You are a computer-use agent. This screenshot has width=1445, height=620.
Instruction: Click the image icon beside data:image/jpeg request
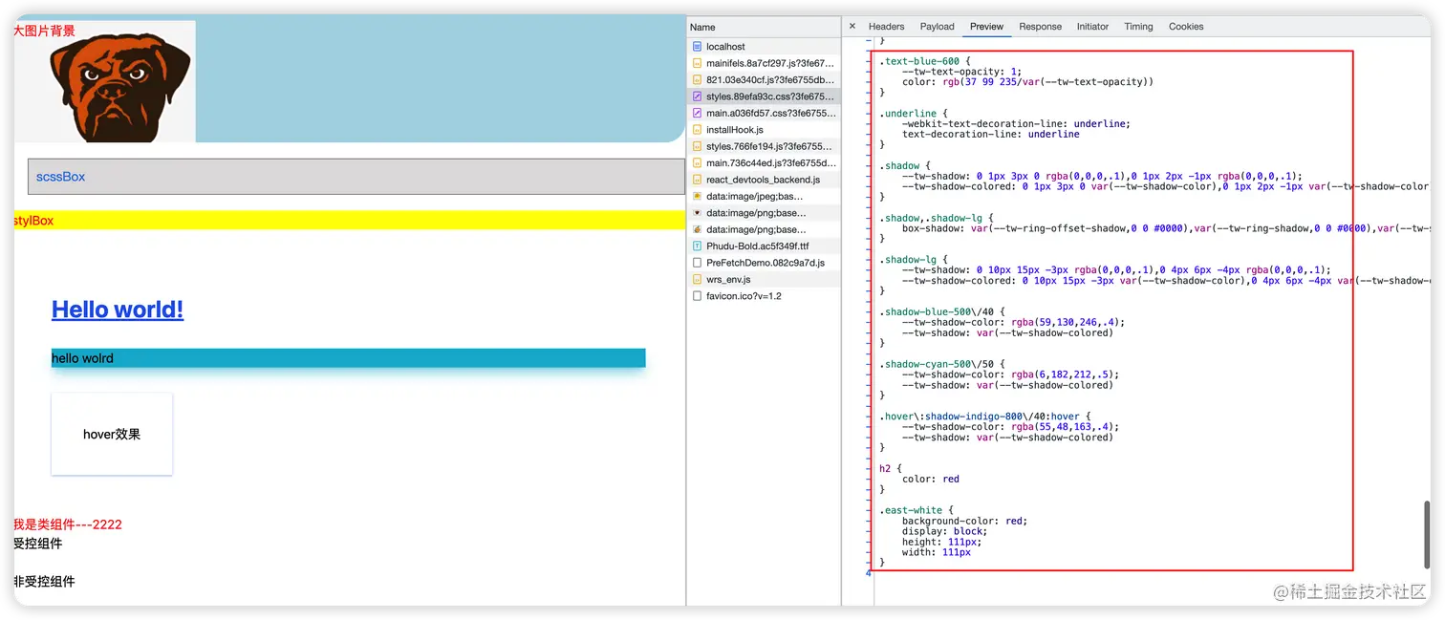pyautogui.click(x=697, y=196)
